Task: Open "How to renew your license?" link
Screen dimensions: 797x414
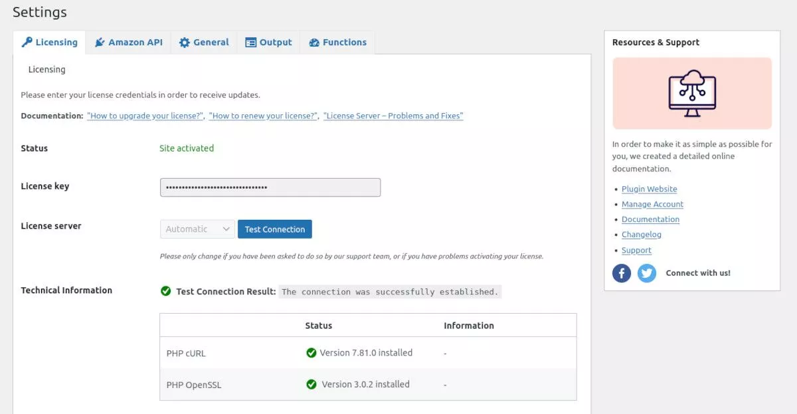Action: [264, 116]
